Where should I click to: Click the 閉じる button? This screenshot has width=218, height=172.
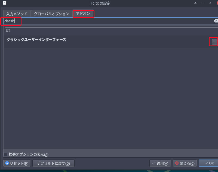[x=185, y=163]
